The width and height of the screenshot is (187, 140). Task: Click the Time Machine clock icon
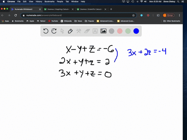pos(133,2)
